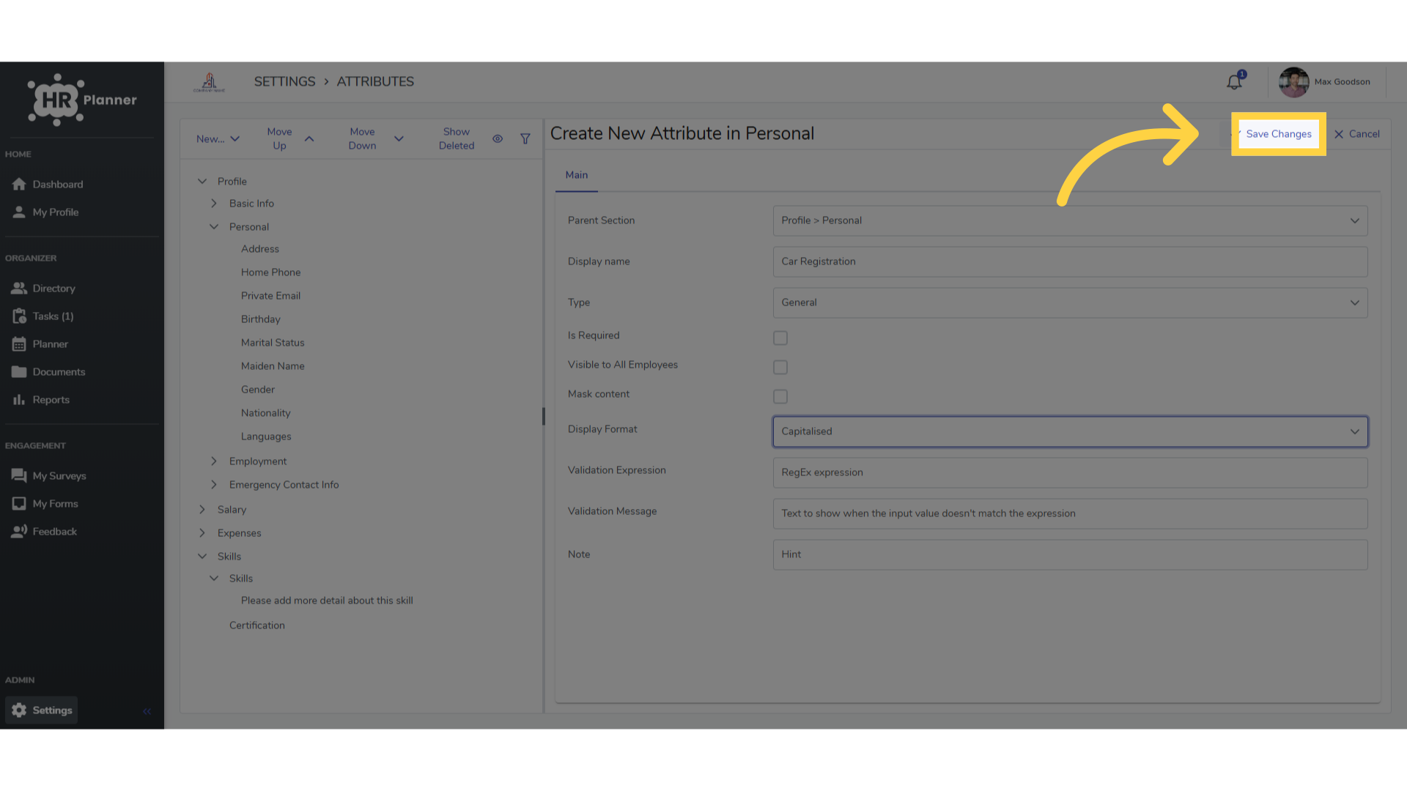Click Show Deleted in toolbar

tap(457, 138)
